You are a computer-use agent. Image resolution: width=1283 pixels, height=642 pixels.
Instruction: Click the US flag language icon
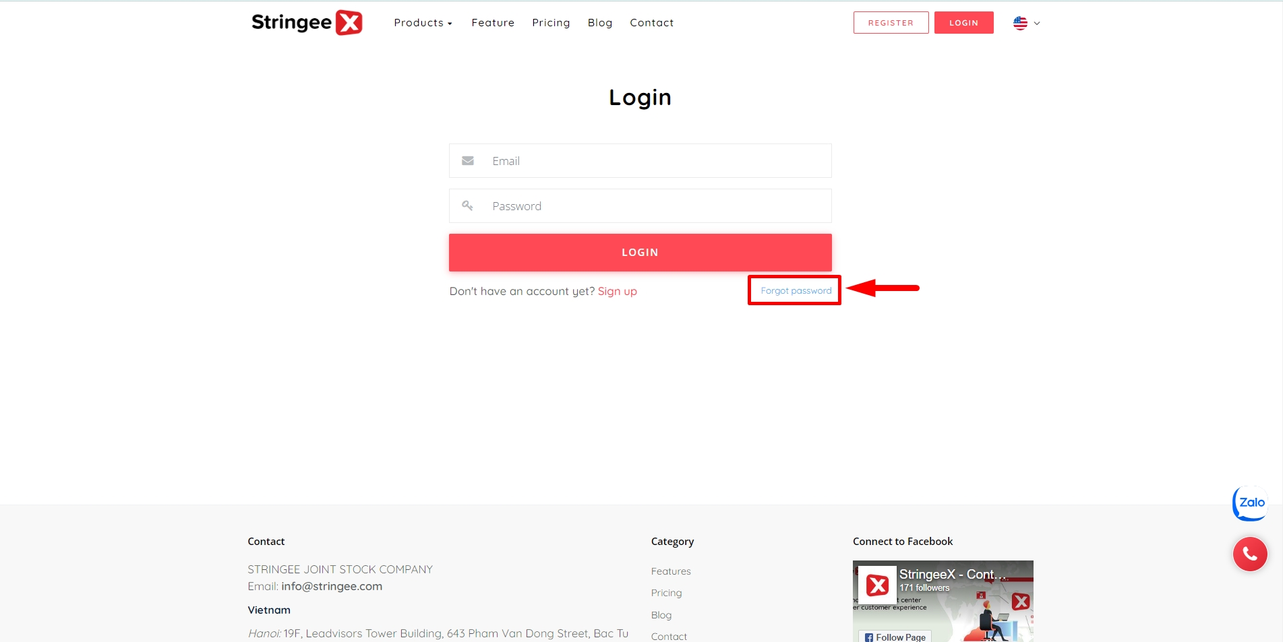pos(1020,23)
